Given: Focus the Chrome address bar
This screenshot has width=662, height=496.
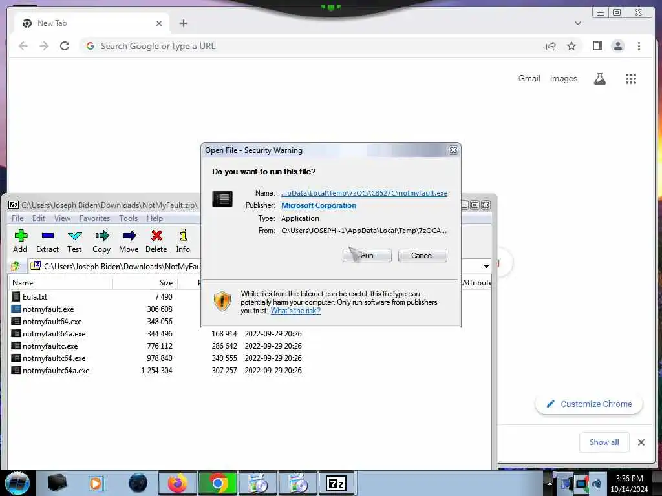Looking at the screenshot, I should coord(312,46).
